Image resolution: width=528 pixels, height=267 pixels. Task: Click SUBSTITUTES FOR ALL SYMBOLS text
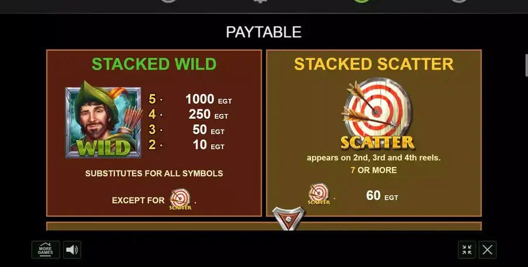coord(154,173)
